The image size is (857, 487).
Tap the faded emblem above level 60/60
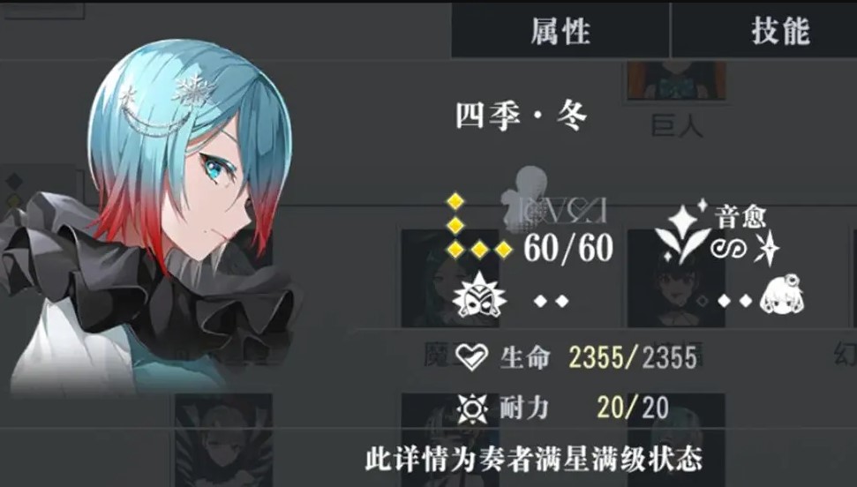(x=553, y=200)
